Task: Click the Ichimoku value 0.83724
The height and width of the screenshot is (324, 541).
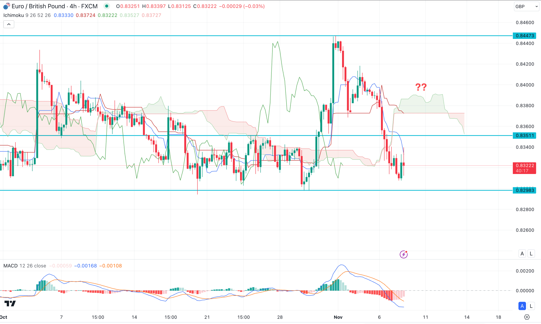Action: tap(86, 15)
